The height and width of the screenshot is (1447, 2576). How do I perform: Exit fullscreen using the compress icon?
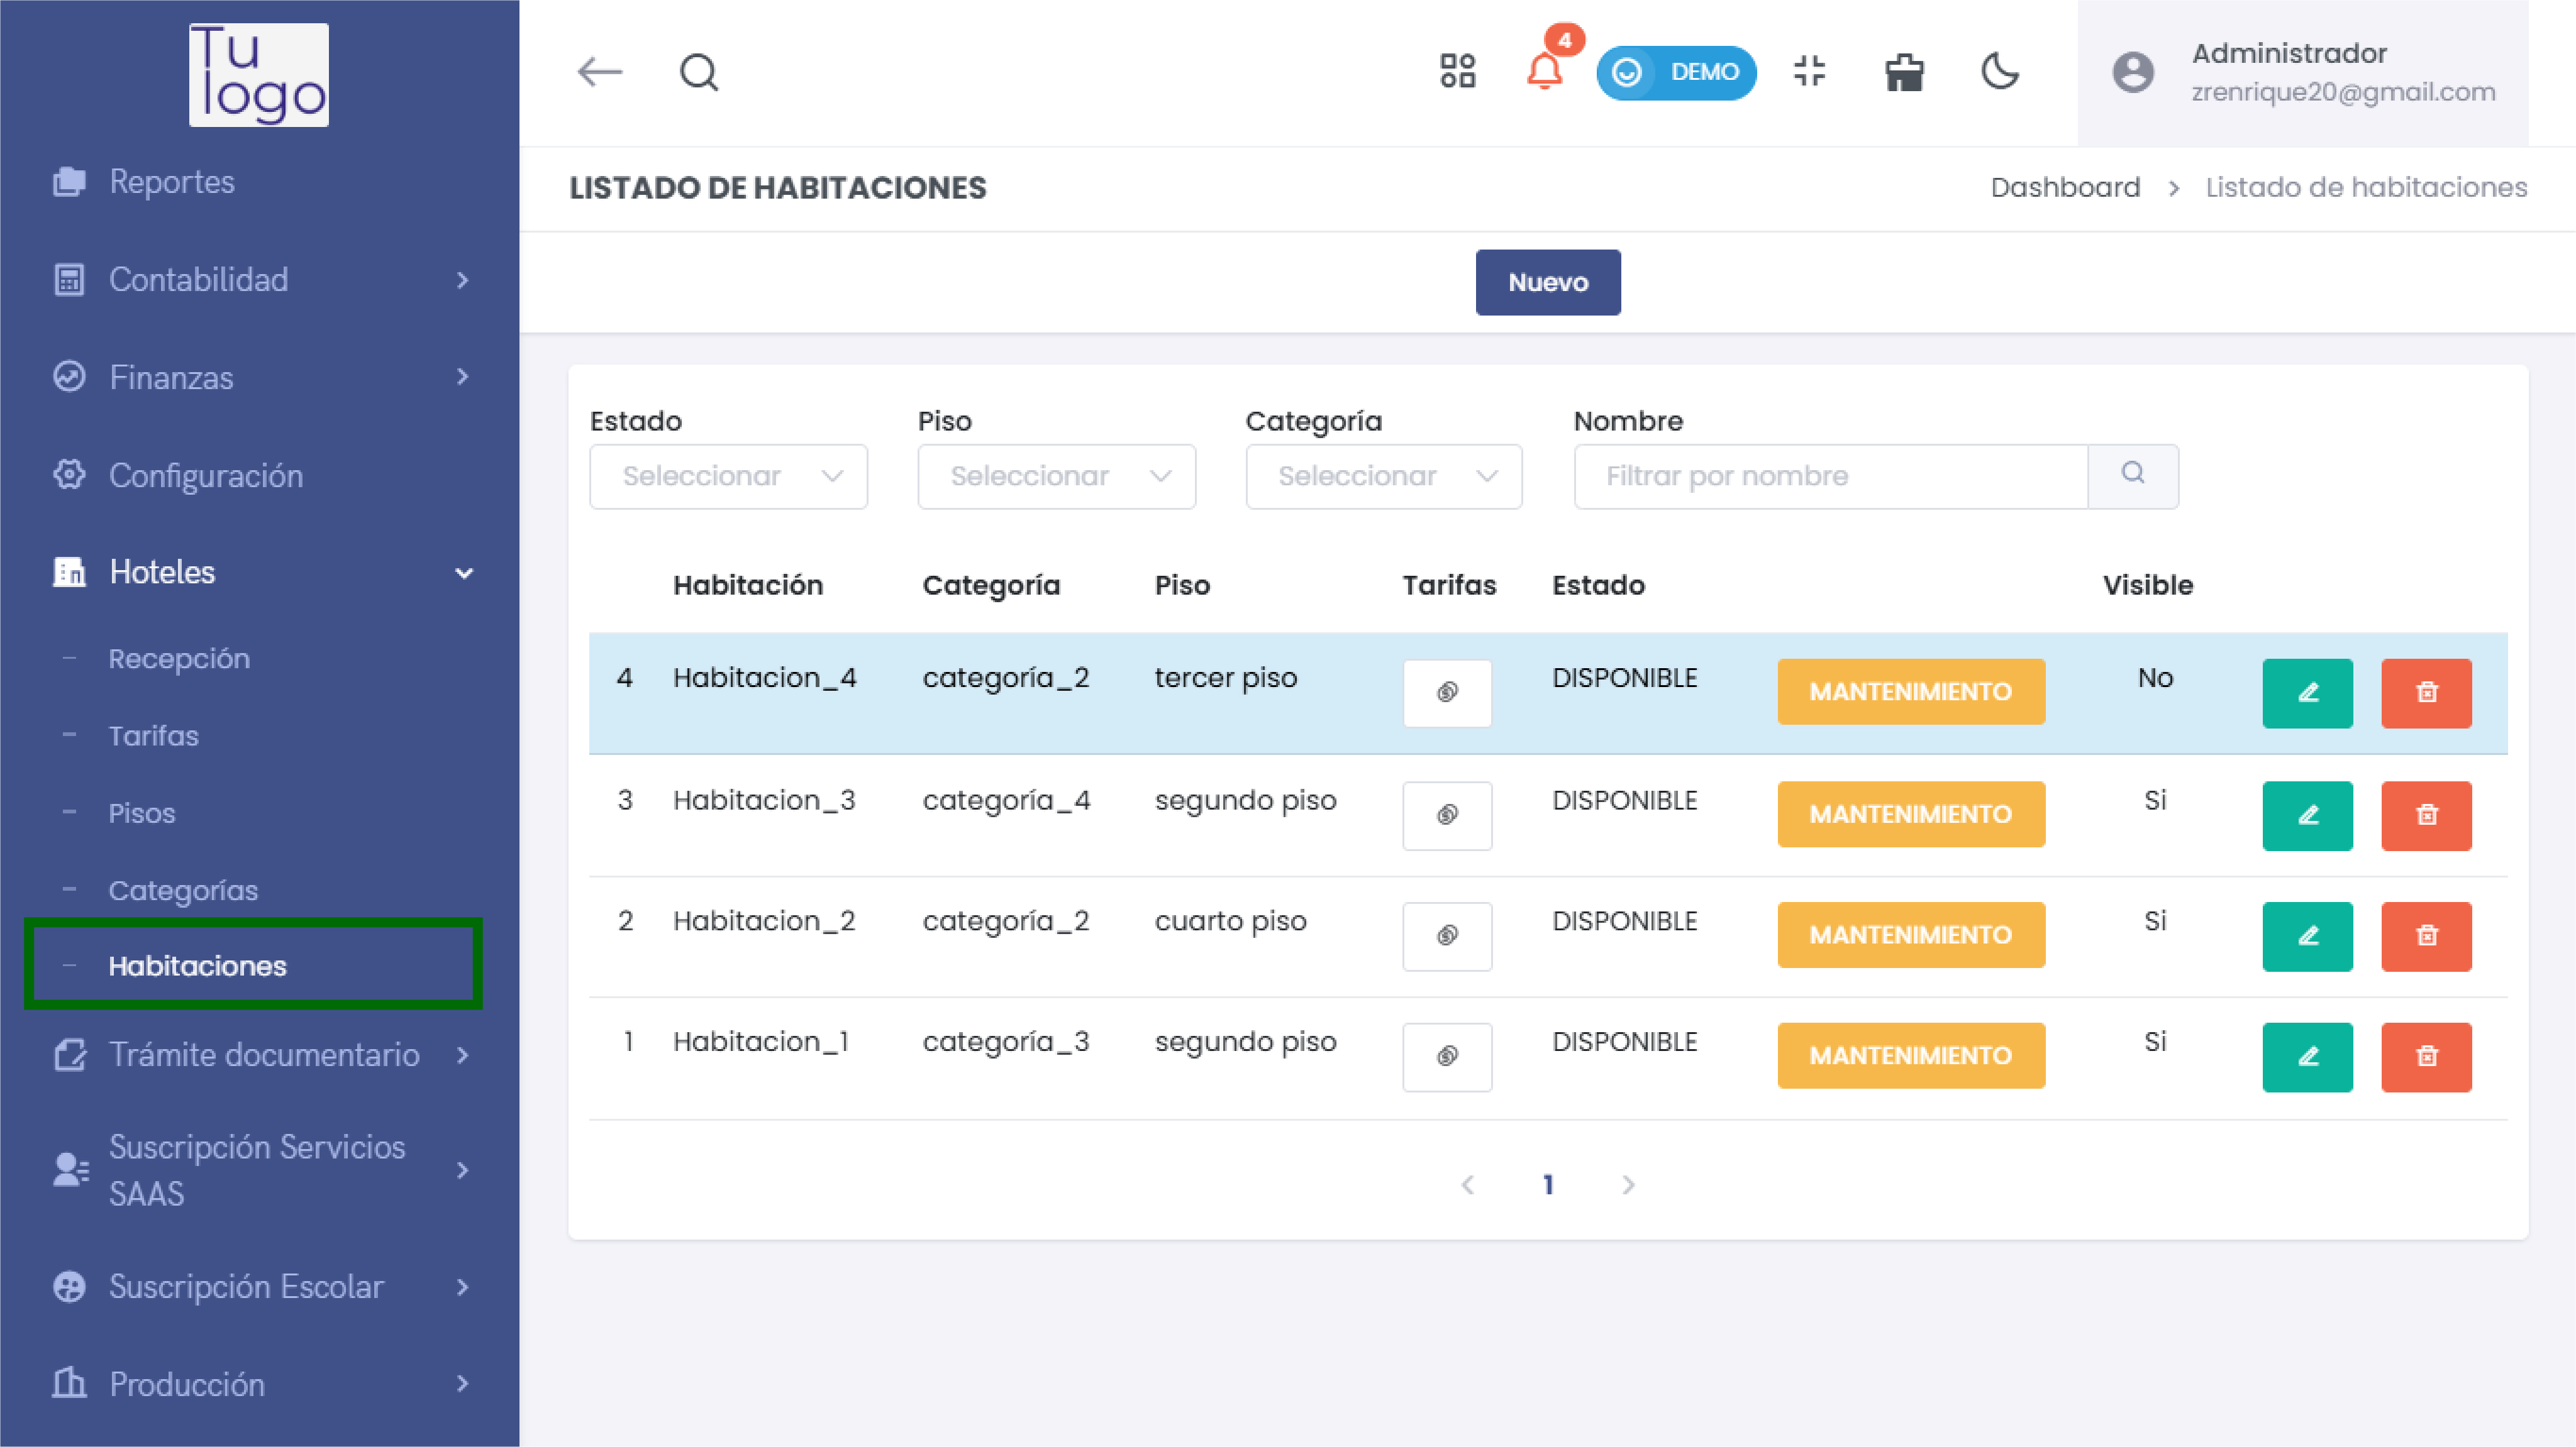point(1809,72)
